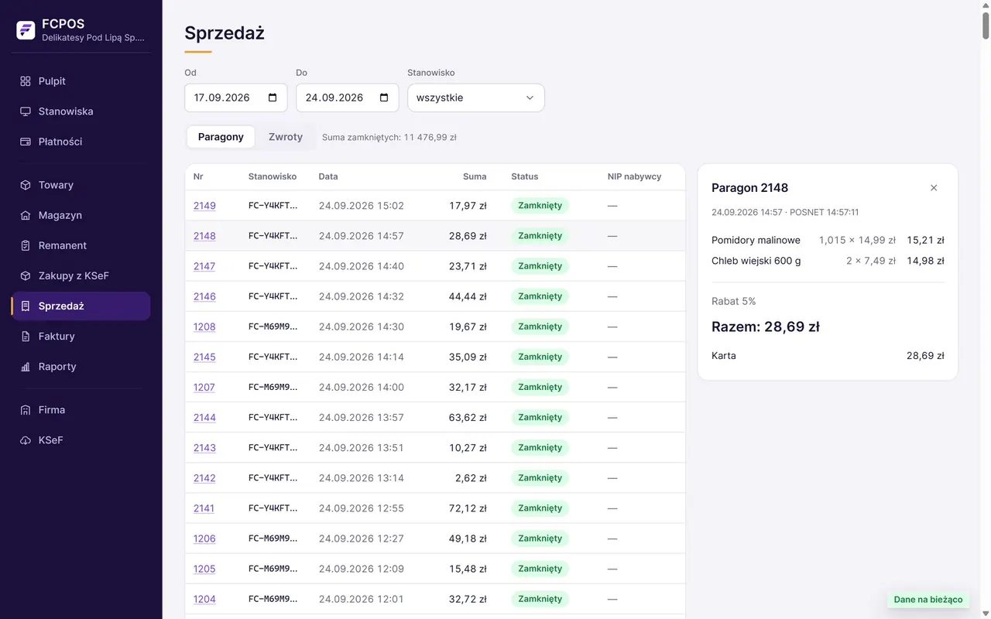Click the Zamknięty badge for receipt 2146
991x619 pixels.
tap(540, 296)
